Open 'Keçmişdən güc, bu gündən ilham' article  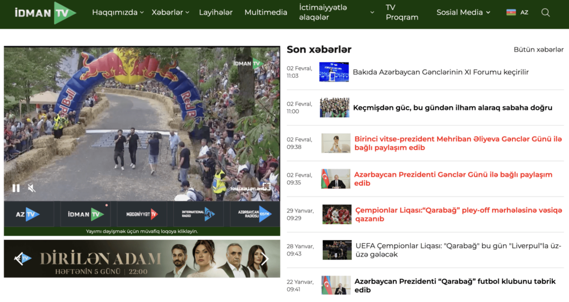pos(452,108)
